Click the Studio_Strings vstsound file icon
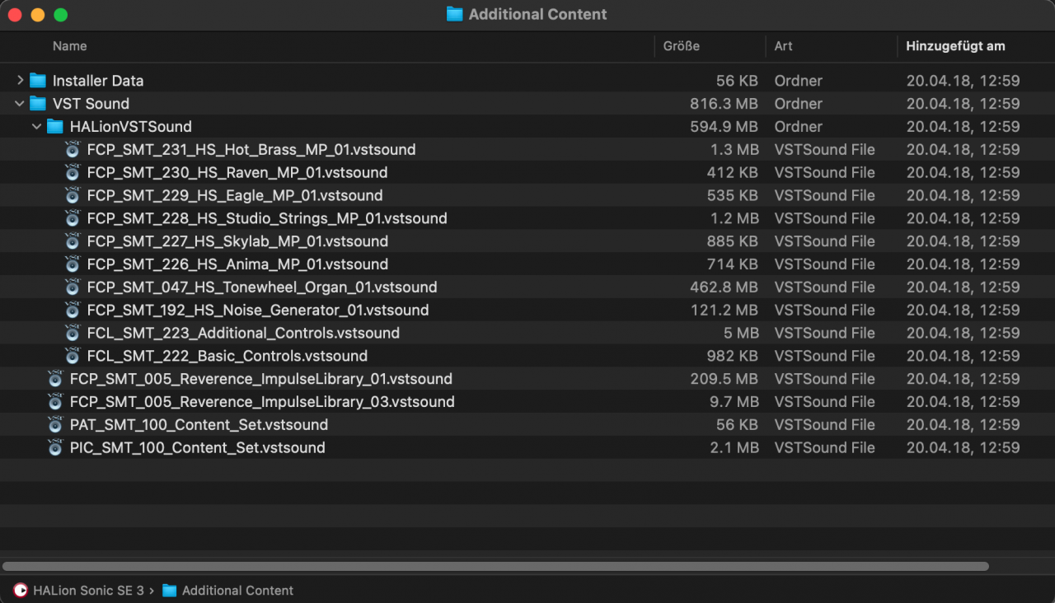Screen dimensions: 1055x603 pos(73,219)
